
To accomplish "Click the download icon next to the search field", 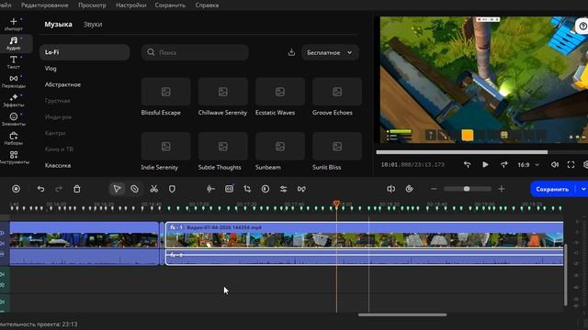I will tap(291, 52).
